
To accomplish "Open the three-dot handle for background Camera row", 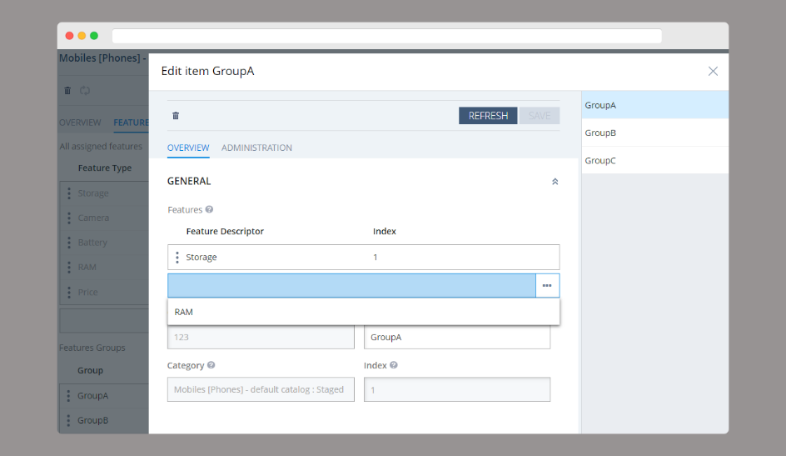I will click(x=69, y=218).
